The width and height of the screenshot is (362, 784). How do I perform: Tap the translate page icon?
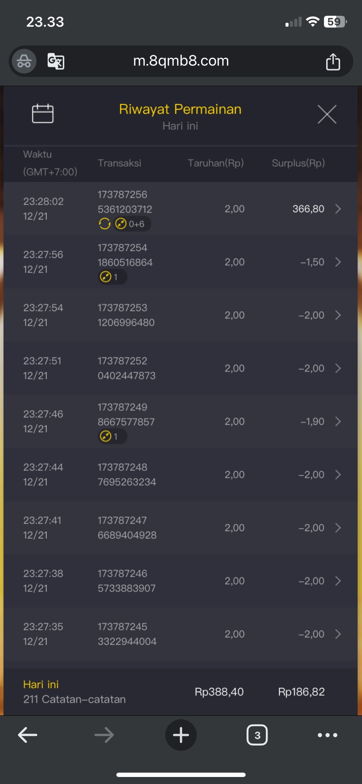tap(56, 61)
